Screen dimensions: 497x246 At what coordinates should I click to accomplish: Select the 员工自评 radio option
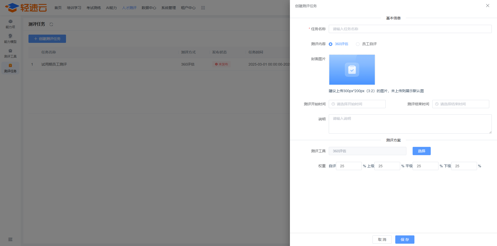click(358, 44)
